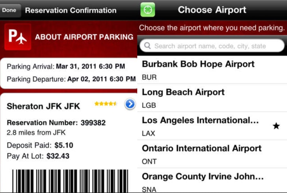Click the red airport parking logo
The image size is (287, 193).
click(x=18, y=37)
